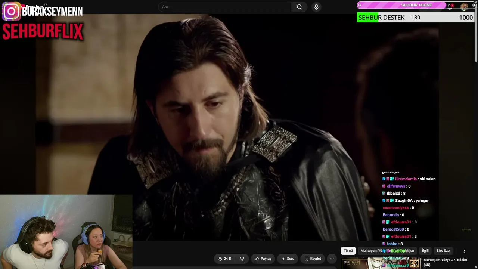Select the Size özel filter chip
478x269 pixels.
click(x=443, y=251)
